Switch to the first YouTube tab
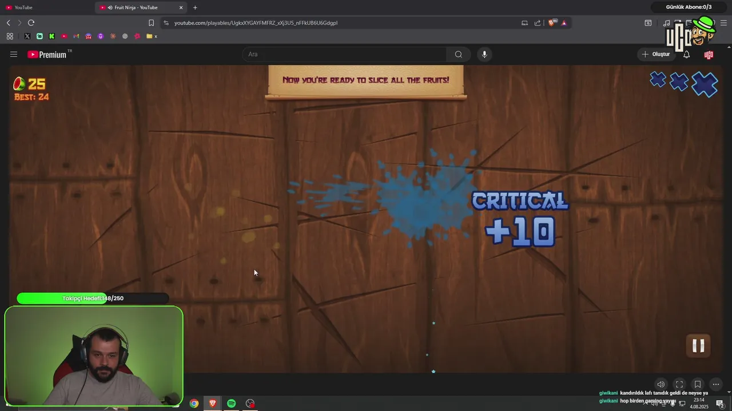 (x=46, y=7)
